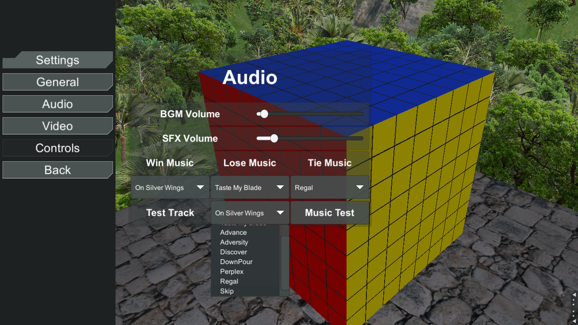Choose Advance from the track list
Image resolution: width=578 pixels, height=325 pixels.
click(233, 232)
